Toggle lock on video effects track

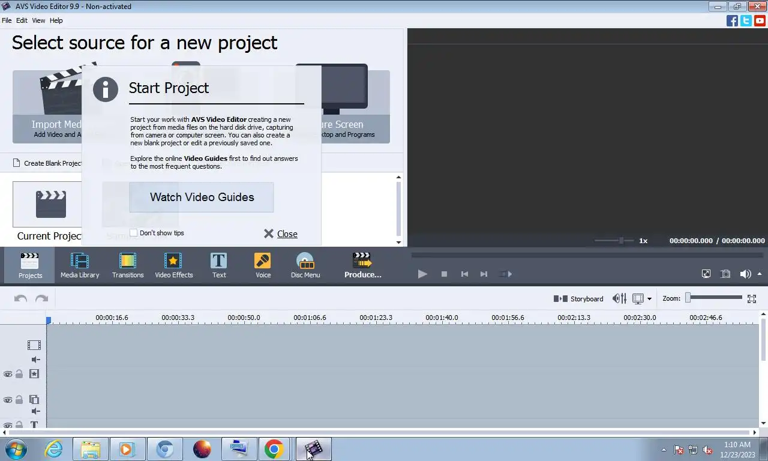(19, 374)
